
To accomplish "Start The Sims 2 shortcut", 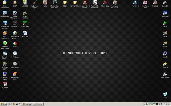I will (135, 4).
